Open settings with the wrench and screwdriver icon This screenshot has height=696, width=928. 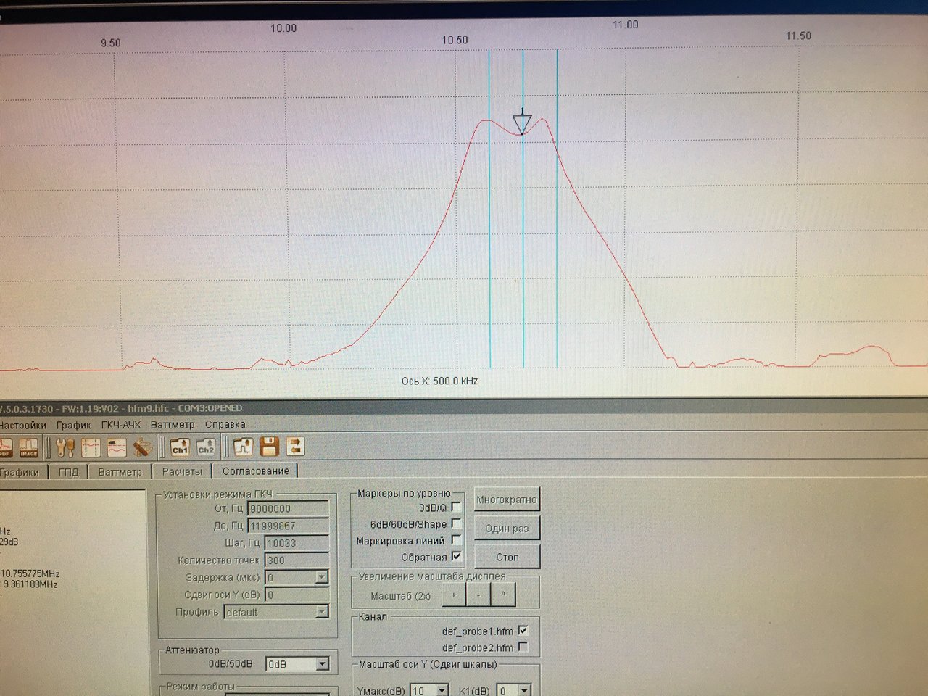tap(65, 447)
